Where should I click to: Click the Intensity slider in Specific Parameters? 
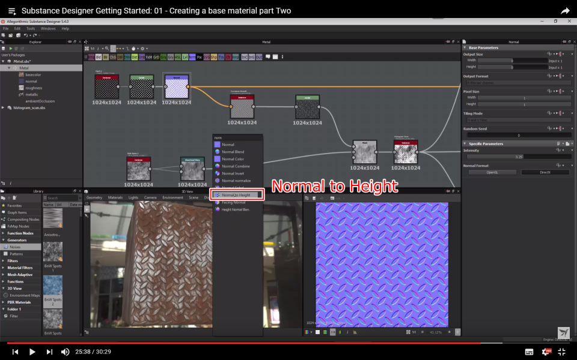[x=519, y=157]
